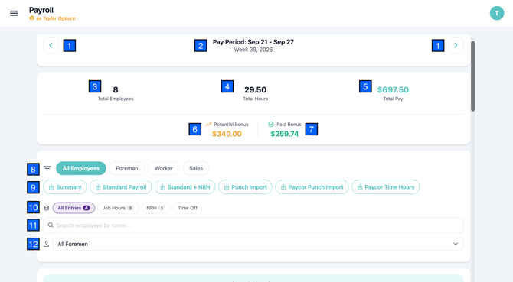The width and height of the screenshot is (513, 282).
Task: Click the person icon beside All Foremen
Action: pos(47,244)
